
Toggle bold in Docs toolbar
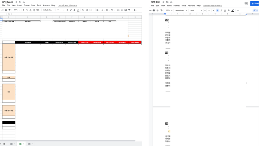217,10
